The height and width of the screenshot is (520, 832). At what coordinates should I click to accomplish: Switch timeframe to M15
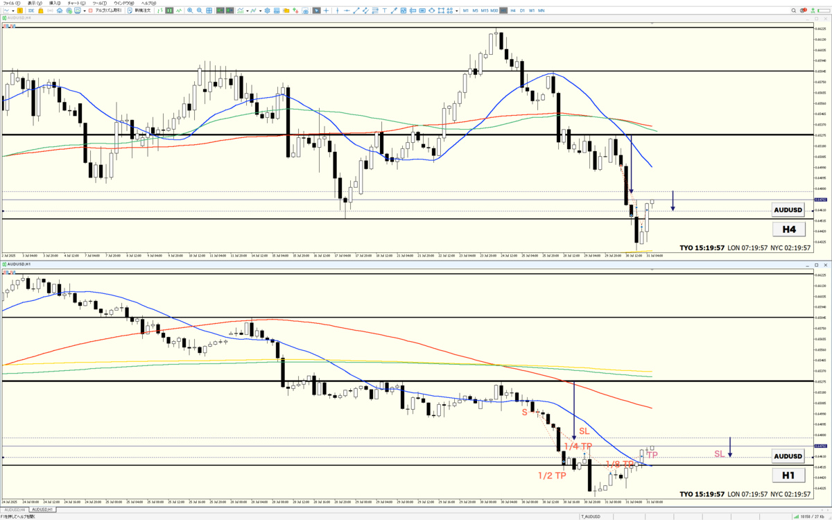(485, 10)
